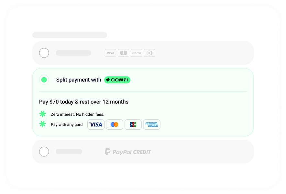Click the Zero interest. No hidden fees text
This screenshot has height=194, width=286.
point(77,114)
